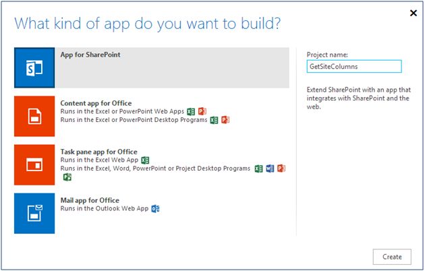Click the Word icon in Task pane row

coord(271,169)
